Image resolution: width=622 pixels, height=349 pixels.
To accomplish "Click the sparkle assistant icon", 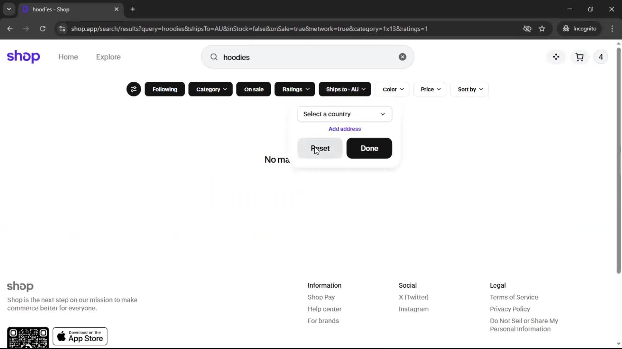I will pos(556,57).
